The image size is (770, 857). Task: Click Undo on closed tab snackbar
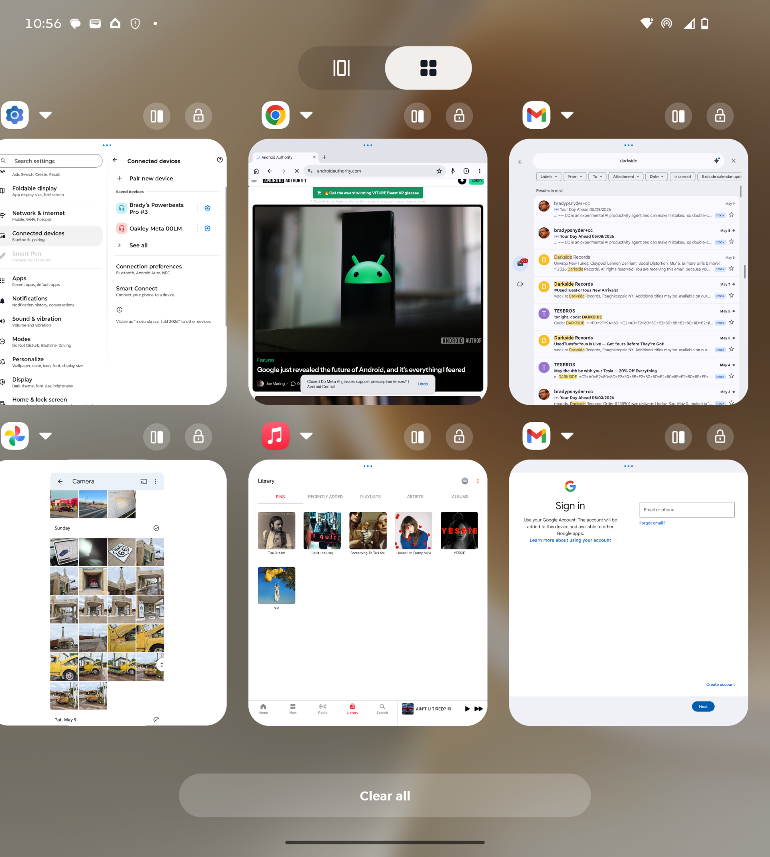(423, 384)
